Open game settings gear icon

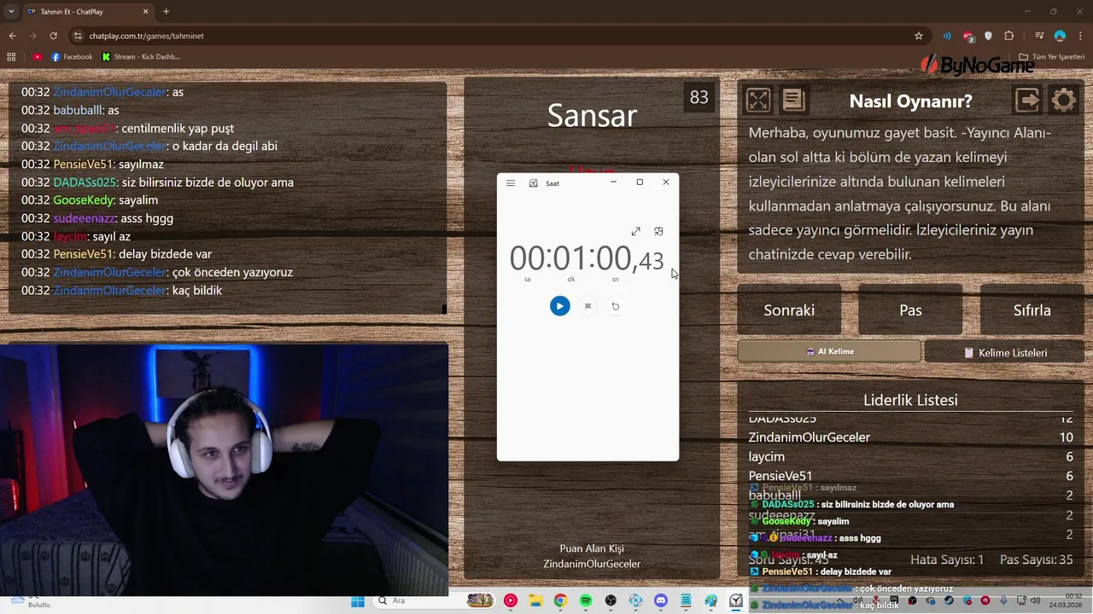coord(1063,101)
